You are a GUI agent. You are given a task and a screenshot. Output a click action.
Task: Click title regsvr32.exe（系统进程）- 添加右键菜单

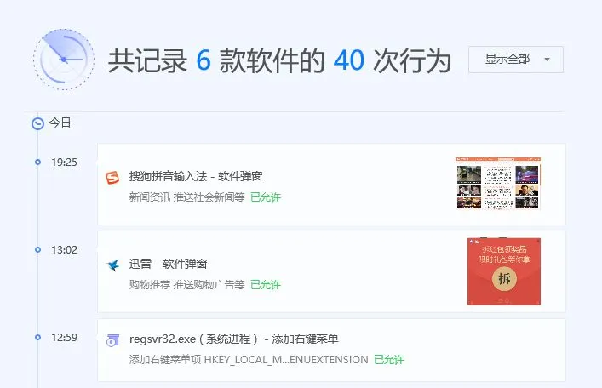(x=234, y=339)
